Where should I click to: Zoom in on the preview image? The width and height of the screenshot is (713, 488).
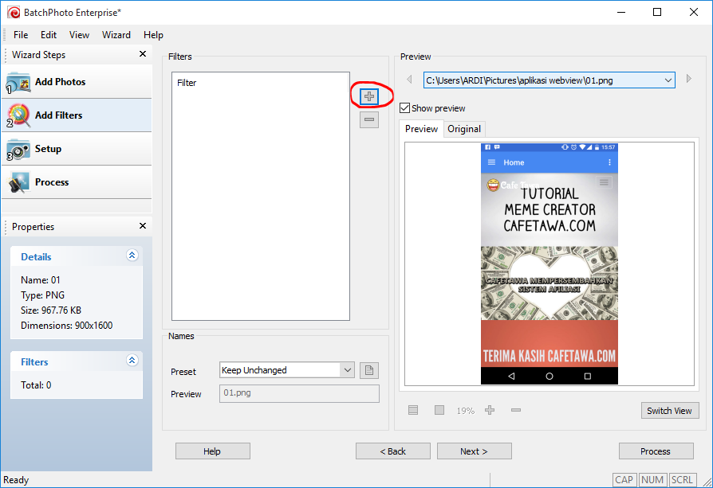point(490,410)
